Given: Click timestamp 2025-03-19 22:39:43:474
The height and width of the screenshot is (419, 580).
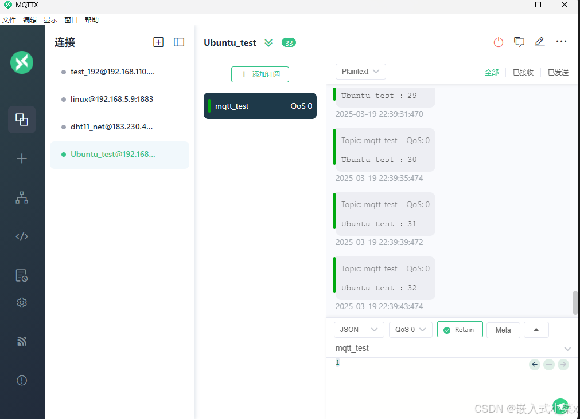Looking at the screenshot, I should pyautogui.click(x=379, y=306).
